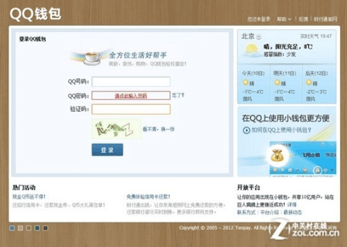Expand the 帮助 help menu
The height and width of the screenshot is (247, 347).
pos(284,19)
